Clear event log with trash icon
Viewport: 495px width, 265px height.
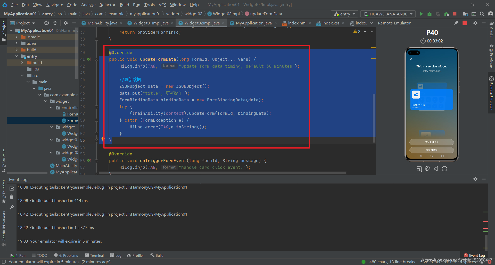coord(12,197)
